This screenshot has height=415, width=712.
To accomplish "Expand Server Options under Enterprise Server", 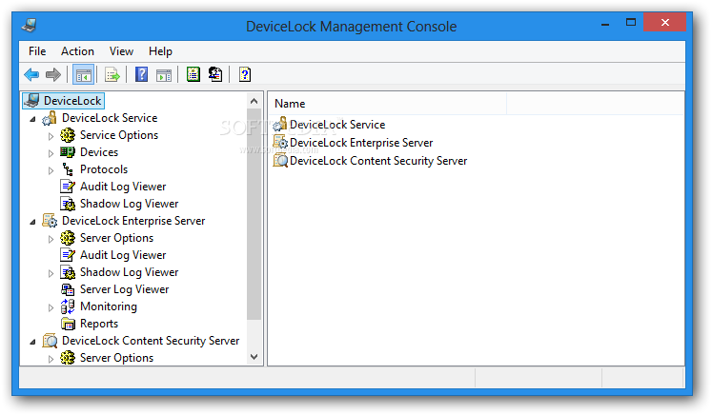I will pyautogui.click(x=51, y=239).
